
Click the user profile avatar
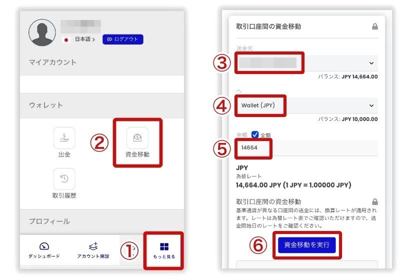coord(42,32)
